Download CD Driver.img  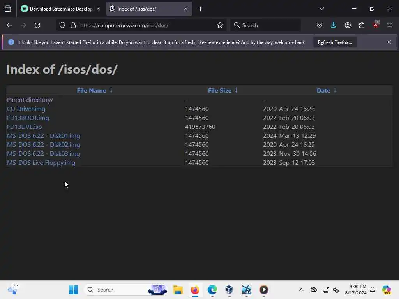26,109
